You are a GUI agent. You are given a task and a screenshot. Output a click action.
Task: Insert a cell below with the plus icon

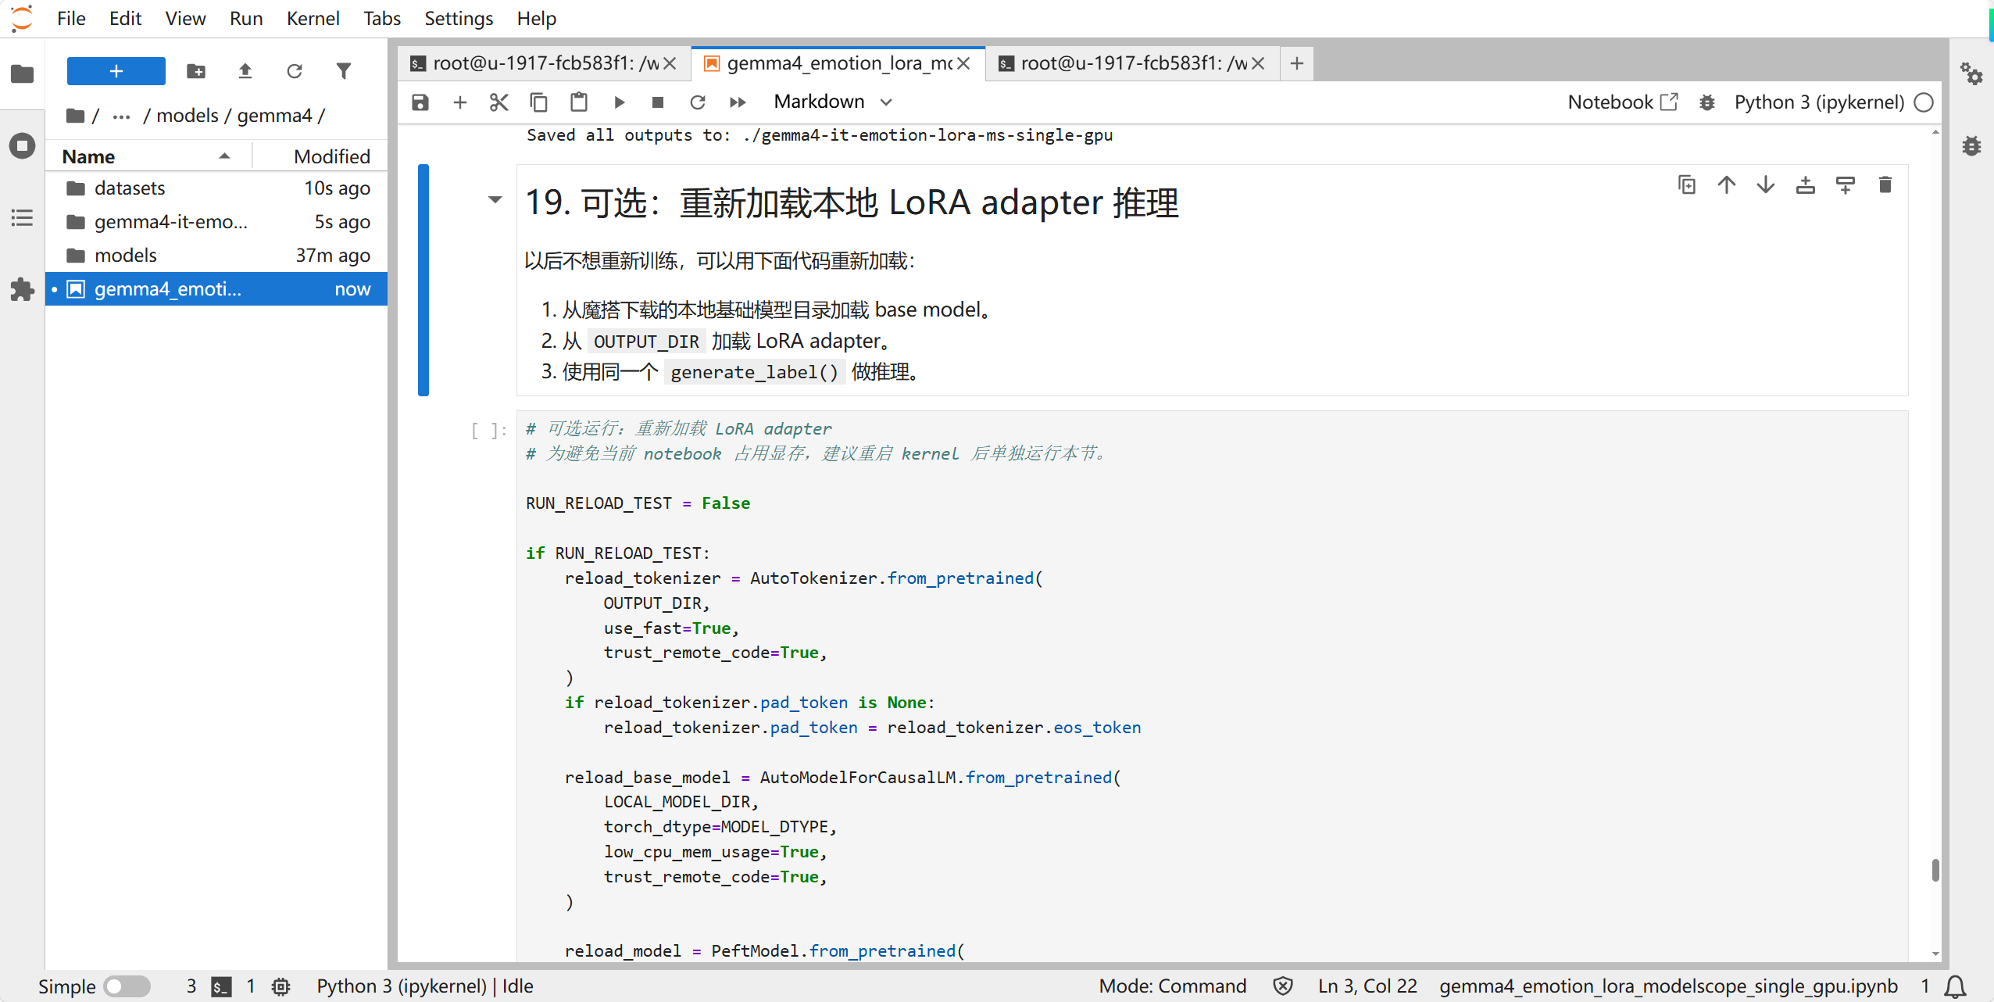pos(460,102)
